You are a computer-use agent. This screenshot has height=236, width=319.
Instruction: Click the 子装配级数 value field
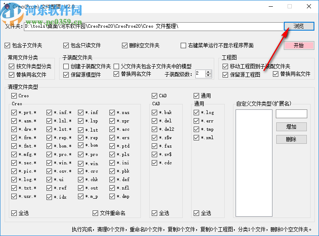pos(200,74)
